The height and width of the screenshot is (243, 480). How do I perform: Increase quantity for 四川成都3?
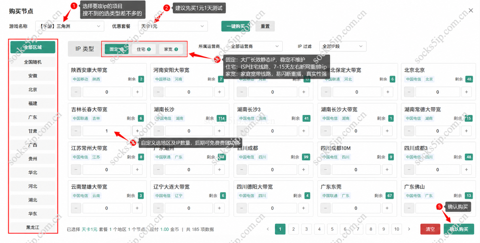click(x=466, y=170)
